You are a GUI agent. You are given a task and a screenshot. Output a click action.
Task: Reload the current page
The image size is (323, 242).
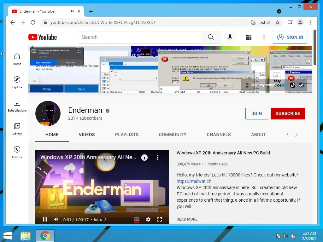33,22
